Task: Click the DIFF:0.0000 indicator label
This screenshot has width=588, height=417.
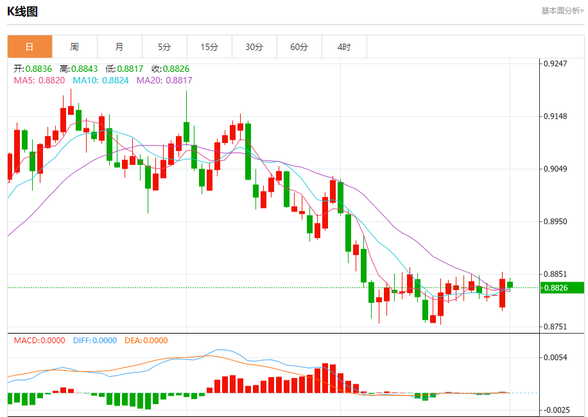Action: coord(95,341)
